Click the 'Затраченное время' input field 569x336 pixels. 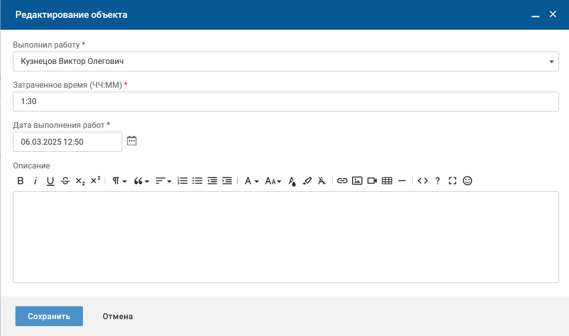pos(285,102)
